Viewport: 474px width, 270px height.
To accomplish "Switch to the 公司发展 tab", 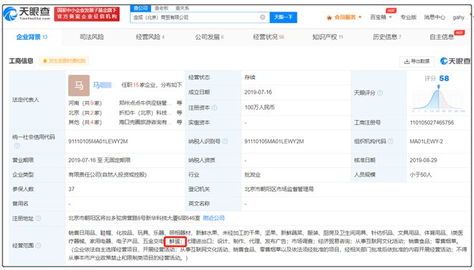I will 209,37.
